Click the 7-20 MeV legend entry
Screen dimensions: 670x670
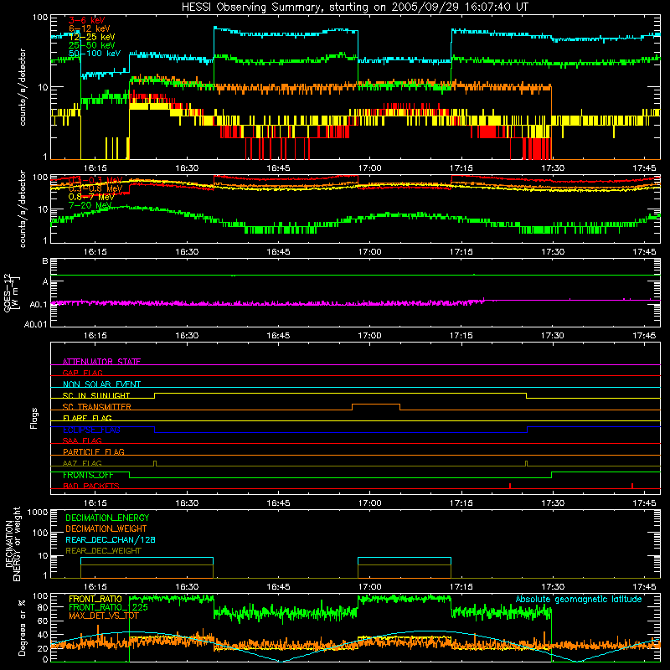click(90, 205)
